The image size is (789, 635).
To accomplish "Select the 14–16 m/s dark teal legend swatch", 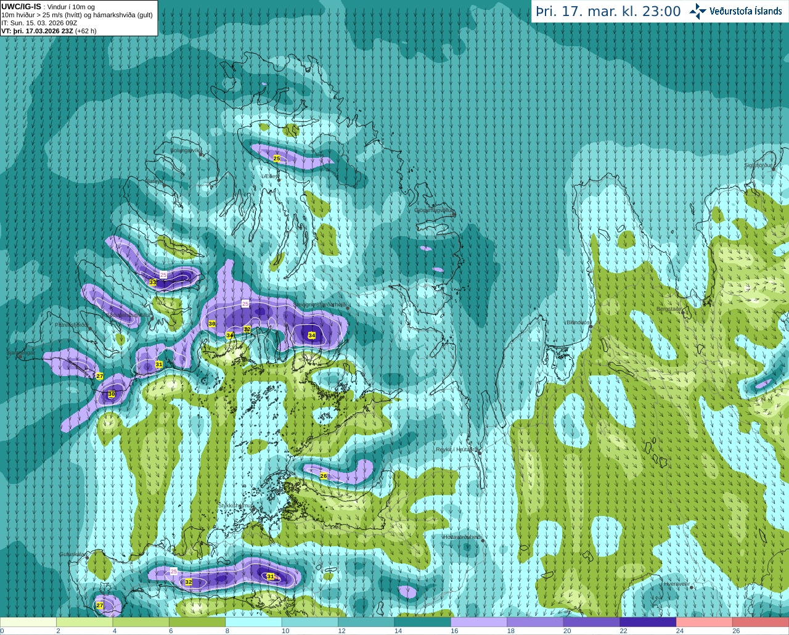I will pos(423,622).
